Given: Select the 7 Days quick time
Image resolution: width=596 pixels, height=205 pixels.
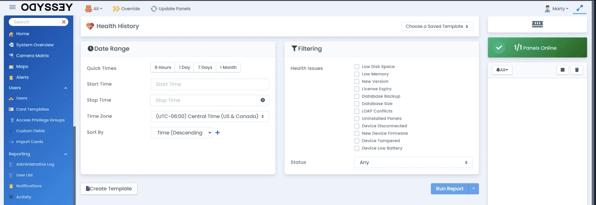Looking at the screenshot, I should (205, 67).
